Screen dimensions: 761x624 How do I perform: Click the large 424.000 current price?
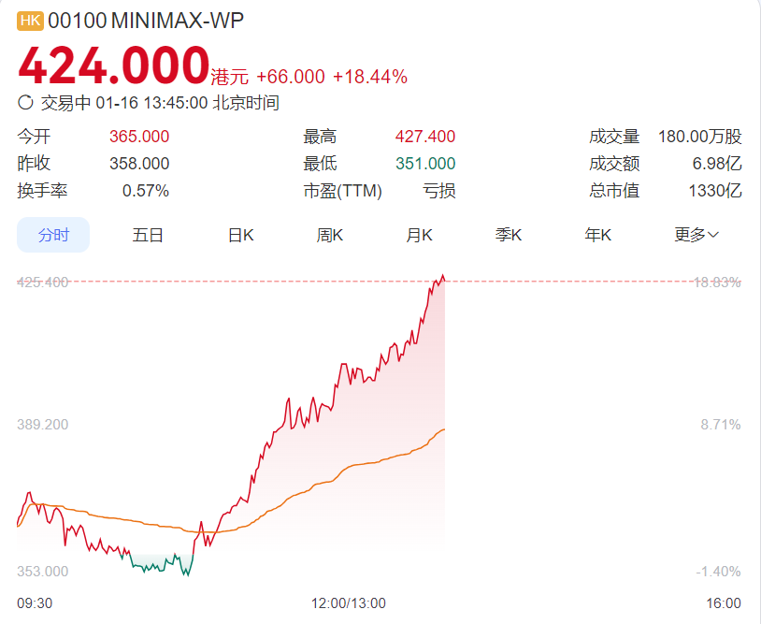[x=113, y=65]
